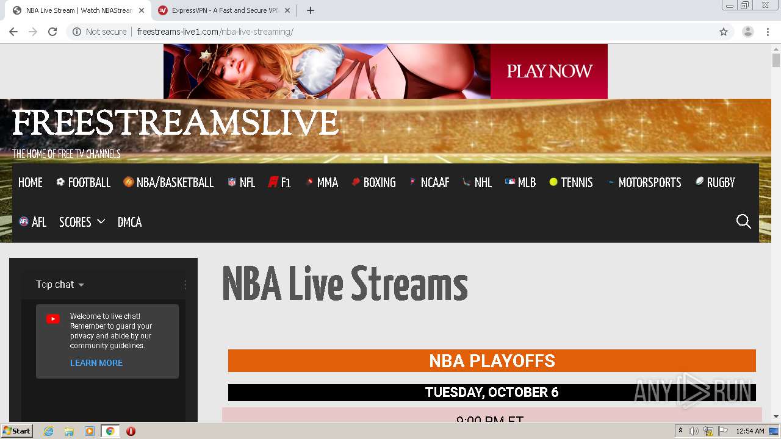Open the NHL menu item
Viewport: 781px width, 439px height.
477,182
